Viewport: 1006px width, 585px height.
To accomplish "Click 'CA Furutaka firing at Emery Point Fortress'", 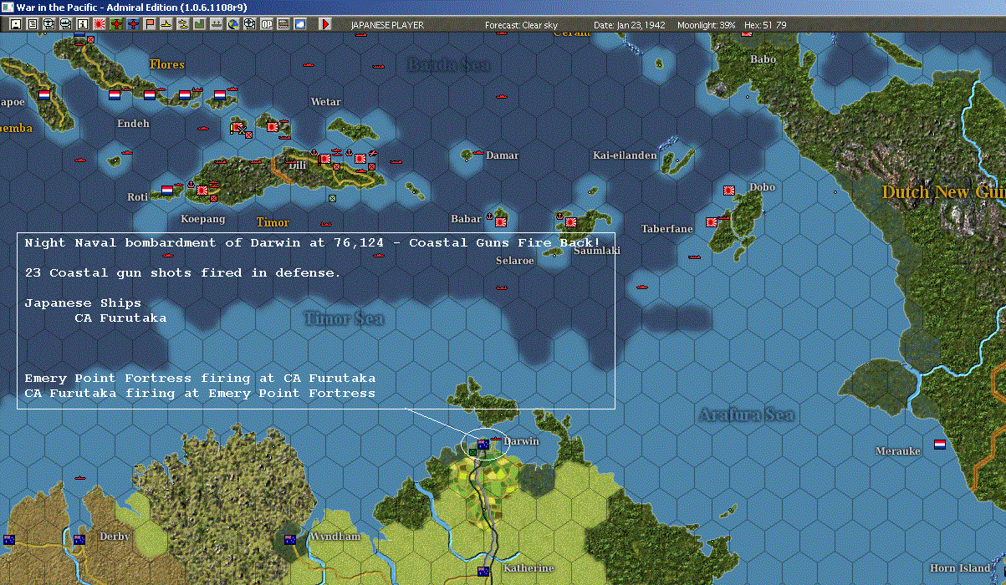I will pyautogui.click(x=200, y=394).
